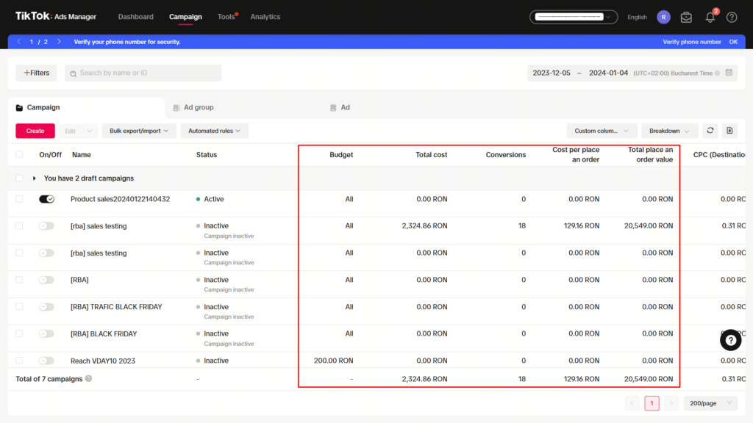Image resolution: width=753 pixels, height=423 pixels.
Task: Open the business center briefcase icon
Action: tap(686, 18)
